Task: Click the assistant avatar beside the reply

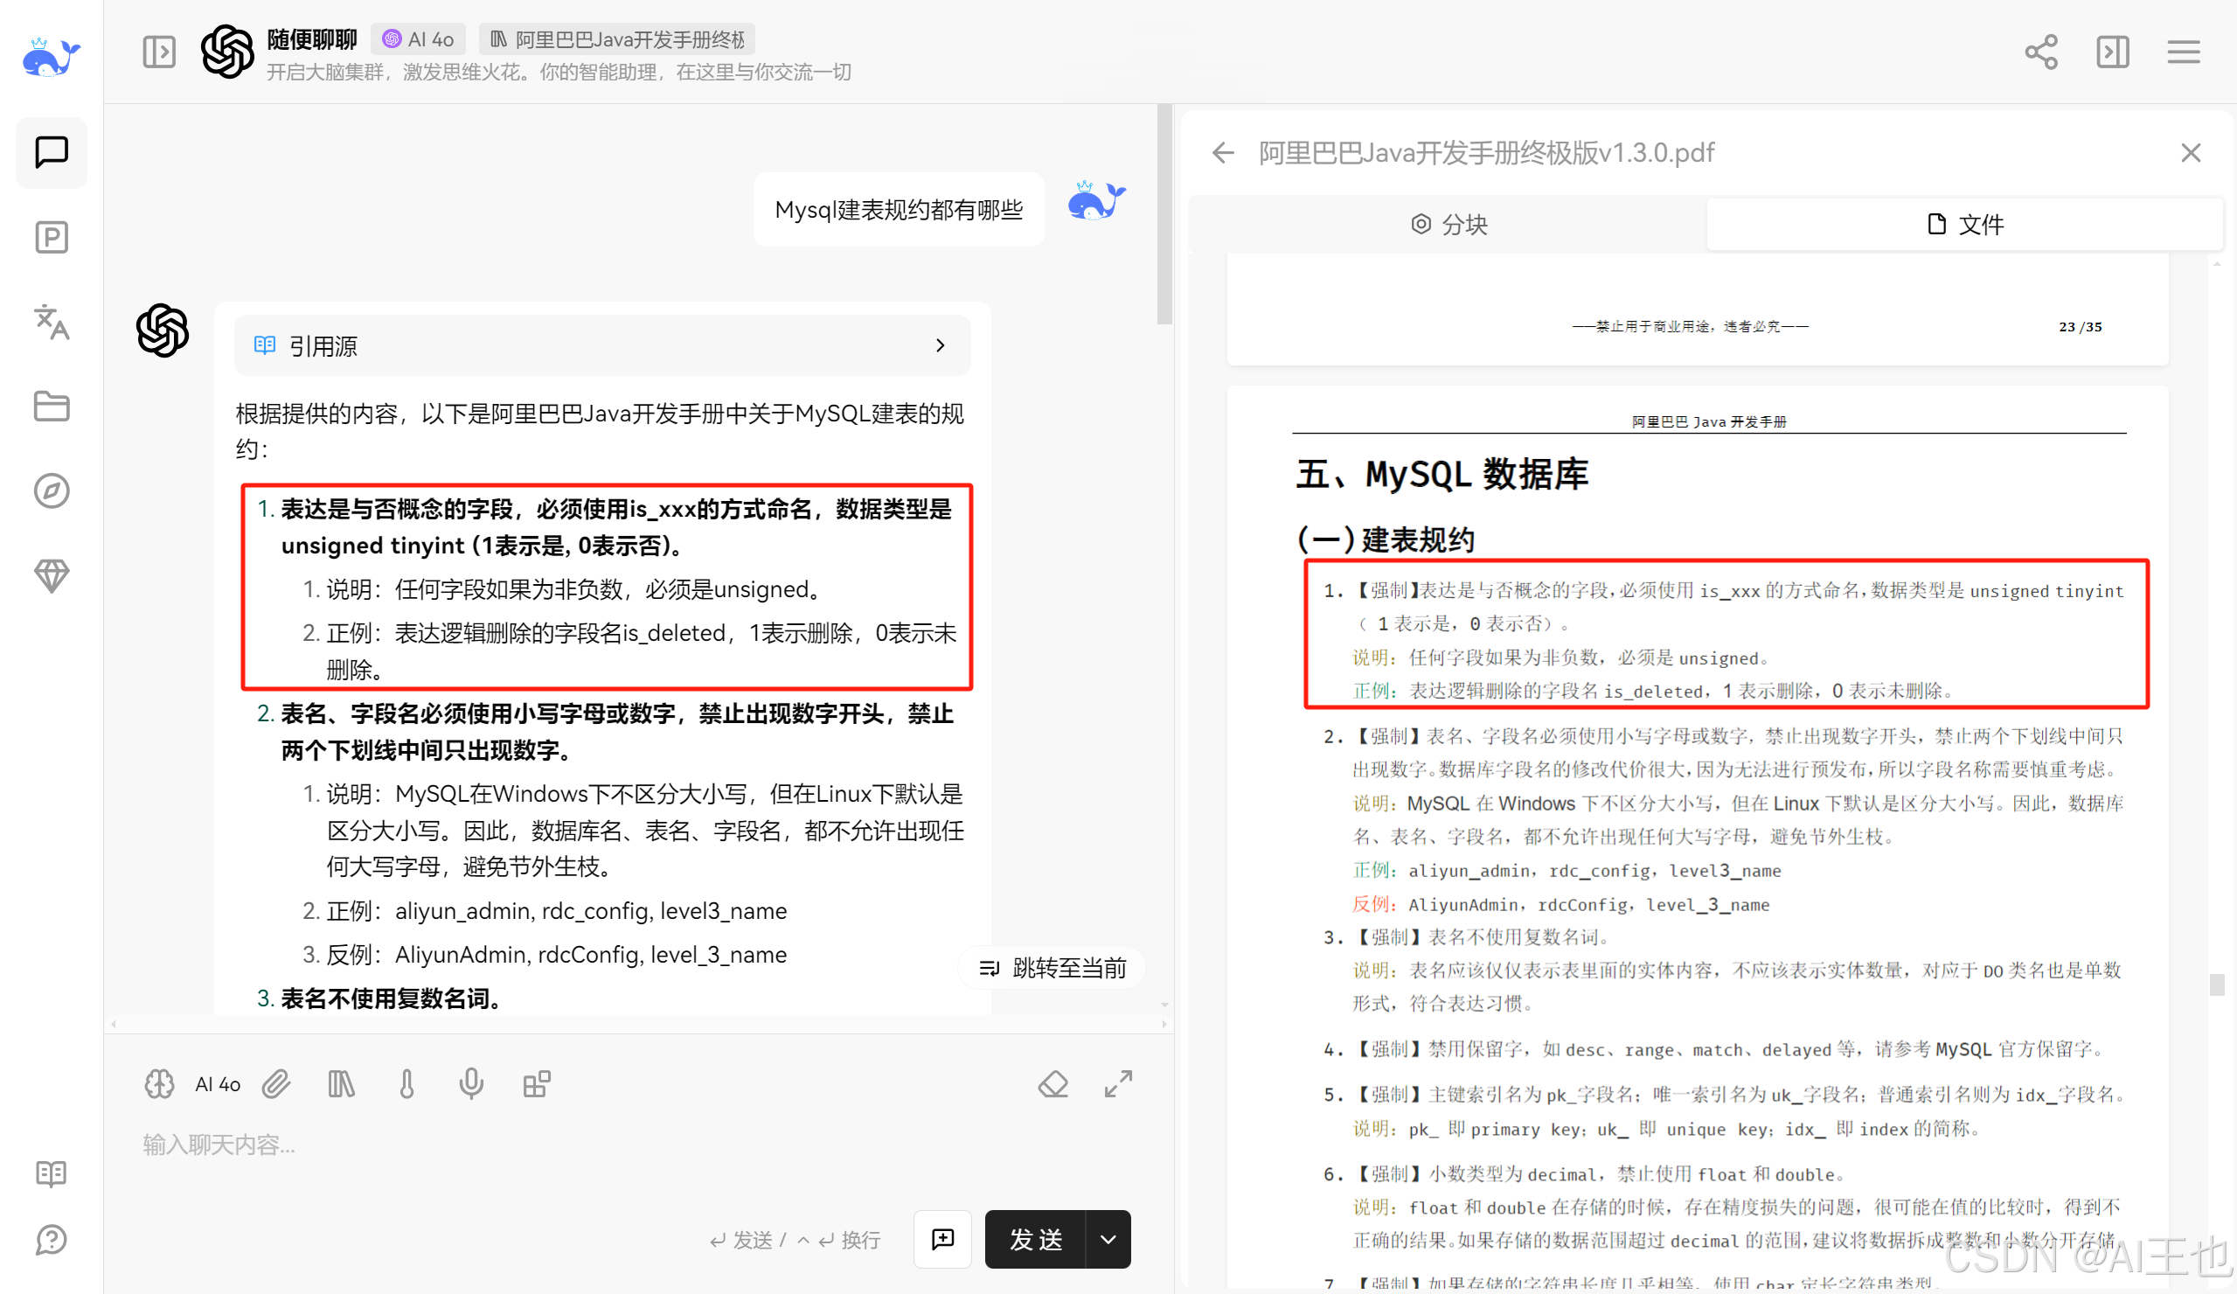Action: [x=163, y=330]
